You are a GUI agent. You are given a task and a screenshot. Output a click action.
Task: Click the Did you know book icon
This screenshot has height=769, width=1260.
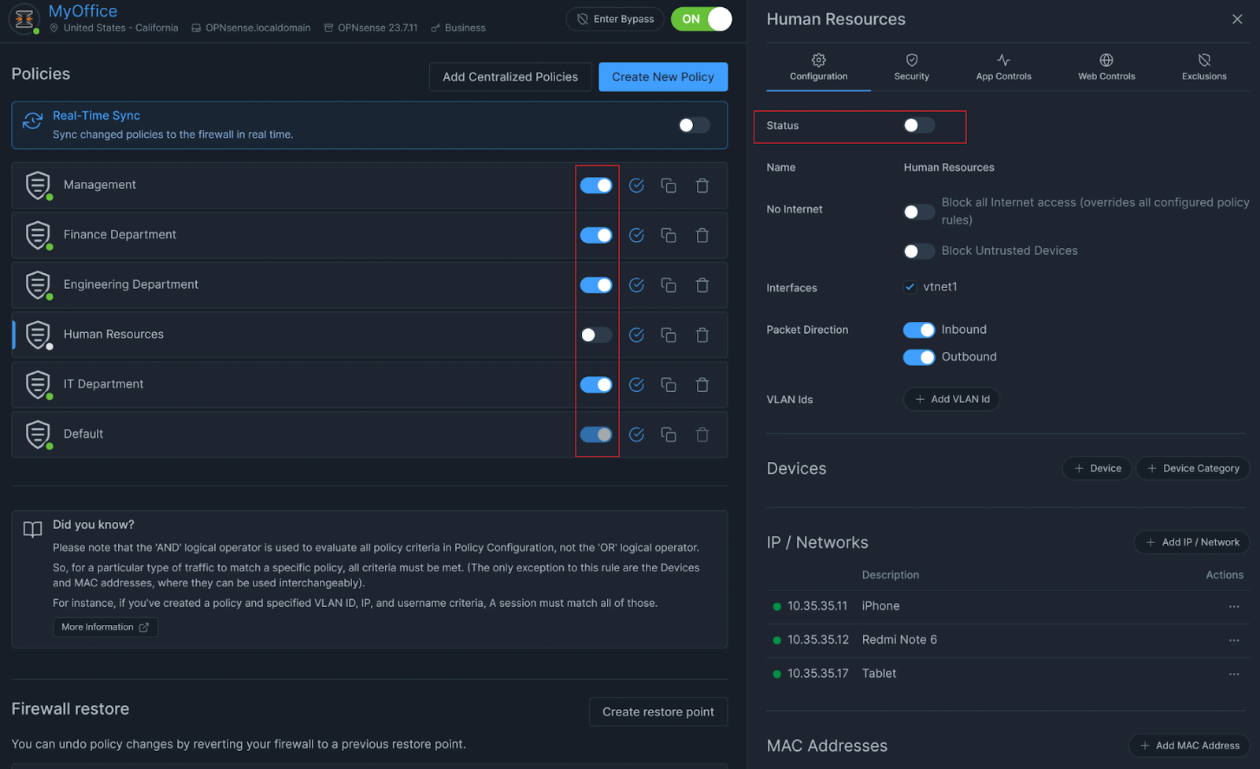tap(32, 529)
